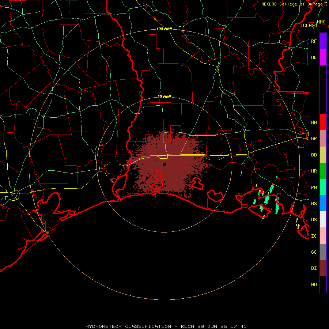Select the GR pink-brown legend swatch
The width and height of the screenshot is (329, 329).
click(323, 139)
